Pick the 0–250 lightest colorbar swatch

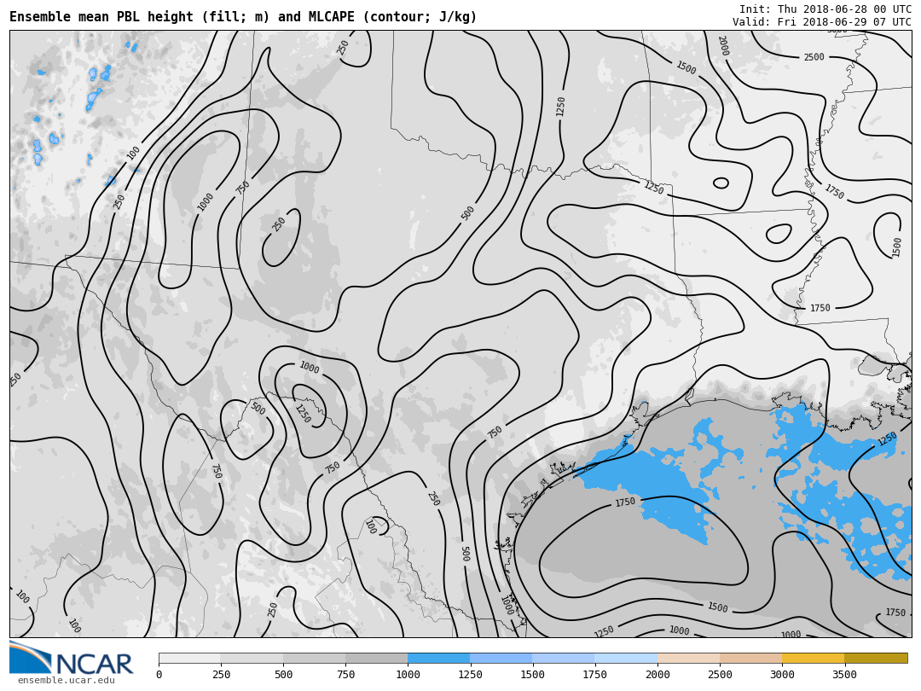tap(189, 659)
